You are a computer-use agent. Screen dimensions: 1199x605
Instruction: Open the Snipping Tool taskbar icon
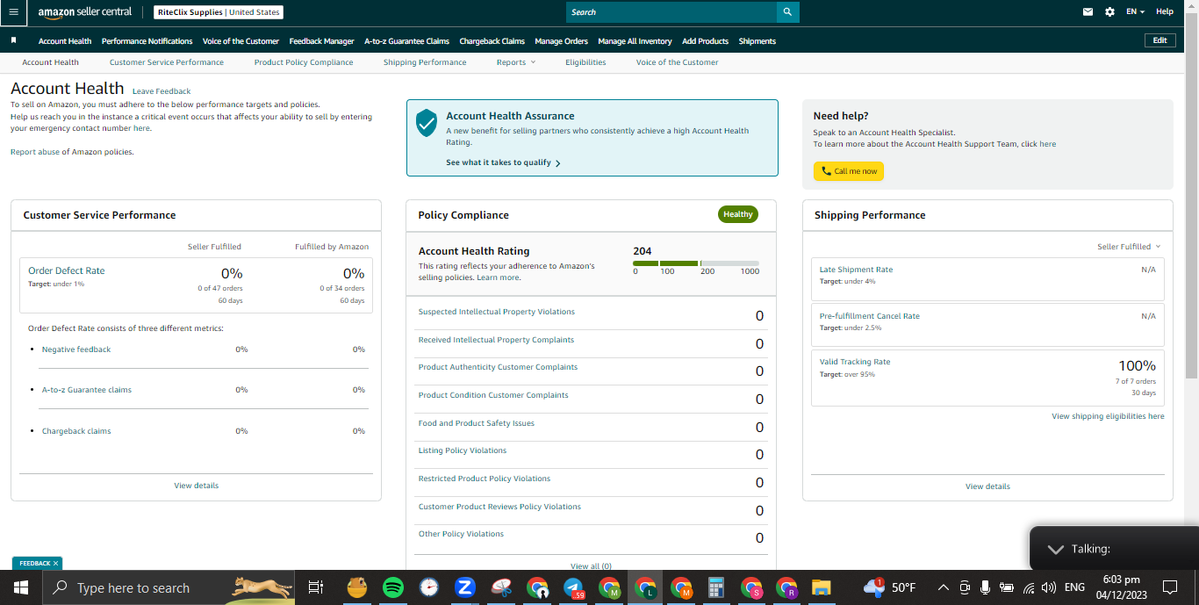tap(500, 587)
